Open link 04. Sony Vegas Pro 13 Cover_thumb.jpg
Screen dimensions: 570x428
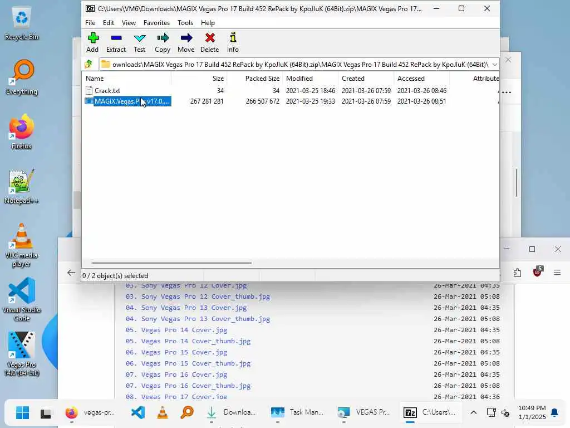pyautogui.click(x=198, y=319)
